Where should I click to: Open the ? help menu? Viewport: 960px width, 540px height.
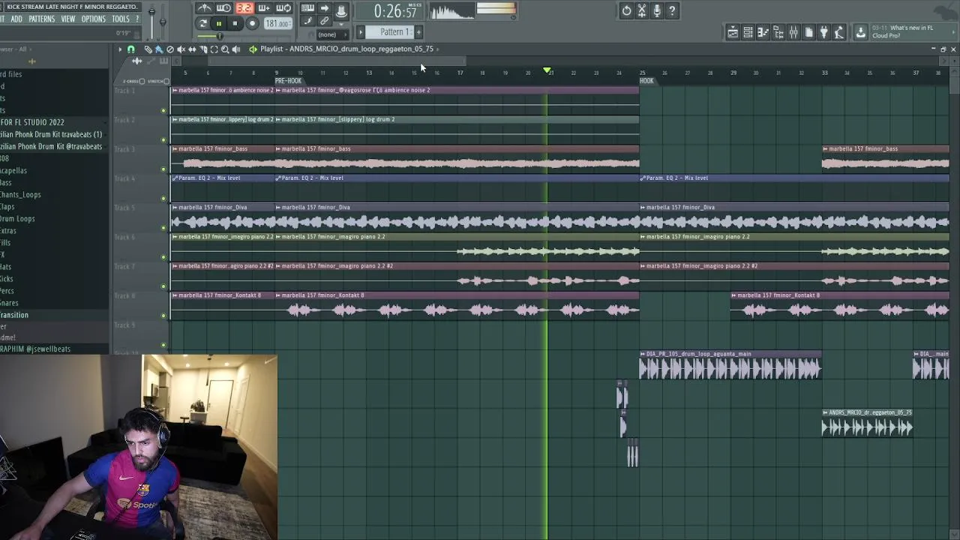point(137,19)
